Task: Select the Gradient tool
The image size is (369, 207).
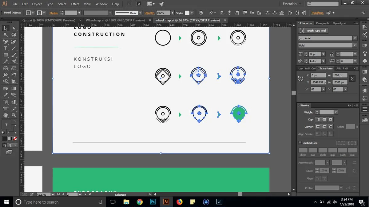Action: [14, 89]
